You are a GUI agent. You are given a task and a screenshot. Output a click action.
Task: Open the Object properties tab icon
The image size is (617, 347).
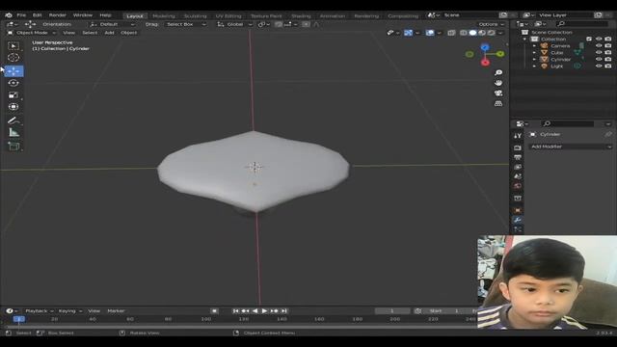point(518,210)
